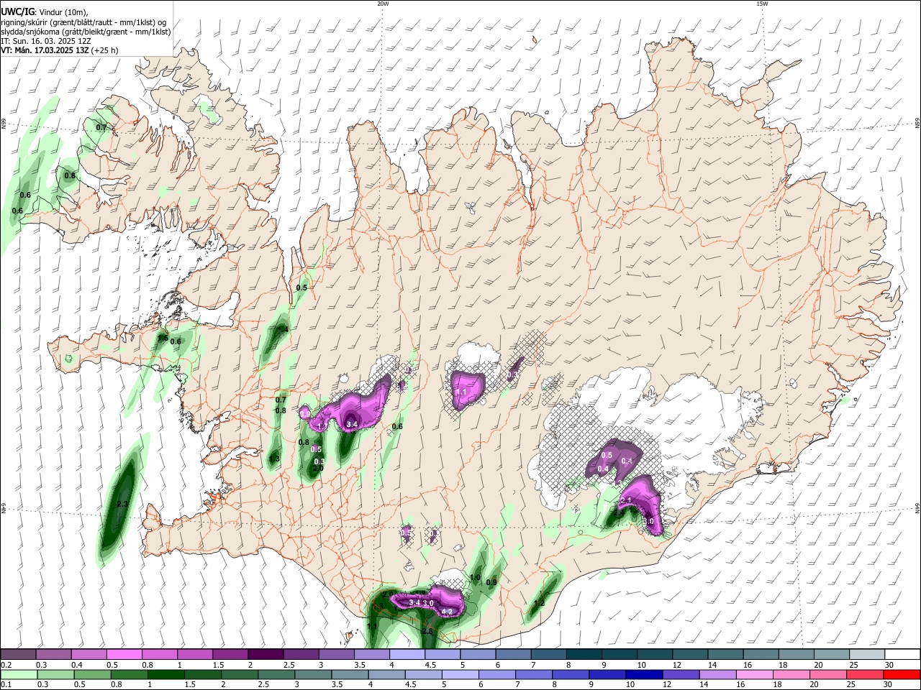Click the white "0.9" snow value
Viewport: 921px width, 690px height.
point(304,414)
